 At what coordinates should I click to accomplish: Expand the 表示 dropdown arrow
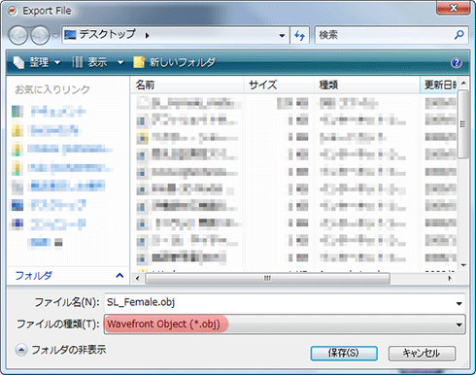pos(120,62)
